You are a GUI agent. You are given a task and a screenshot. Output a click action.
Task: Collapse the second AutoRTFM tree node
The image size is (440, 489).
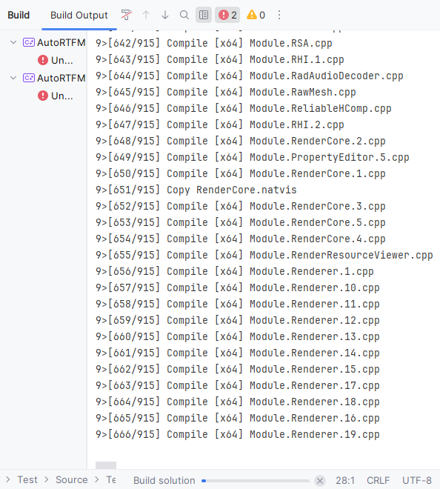(13, 78)
